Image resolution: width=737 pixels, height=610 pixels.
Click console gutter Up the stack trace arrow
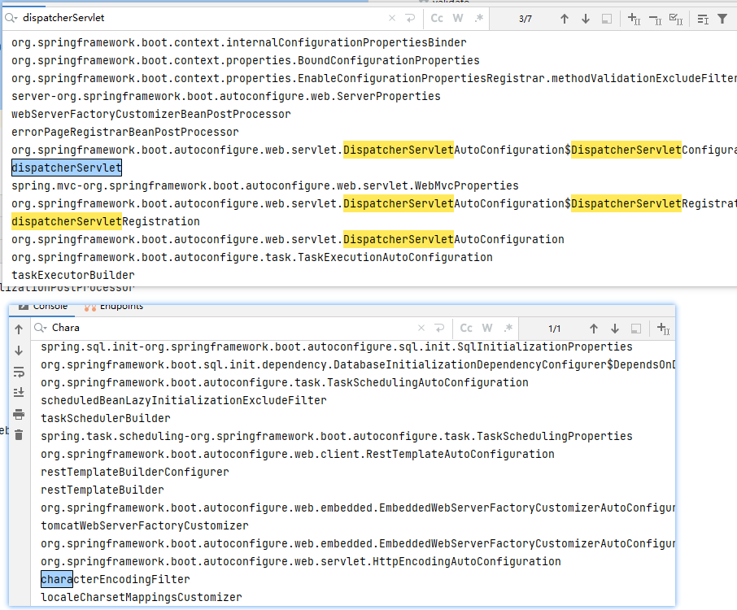click(x=19, y=329)
